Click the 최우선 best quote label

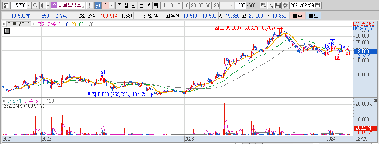(173, 16)
